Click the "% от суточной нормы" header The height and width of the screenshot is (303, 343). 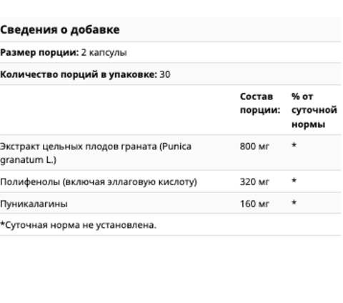tap(314, 110)
